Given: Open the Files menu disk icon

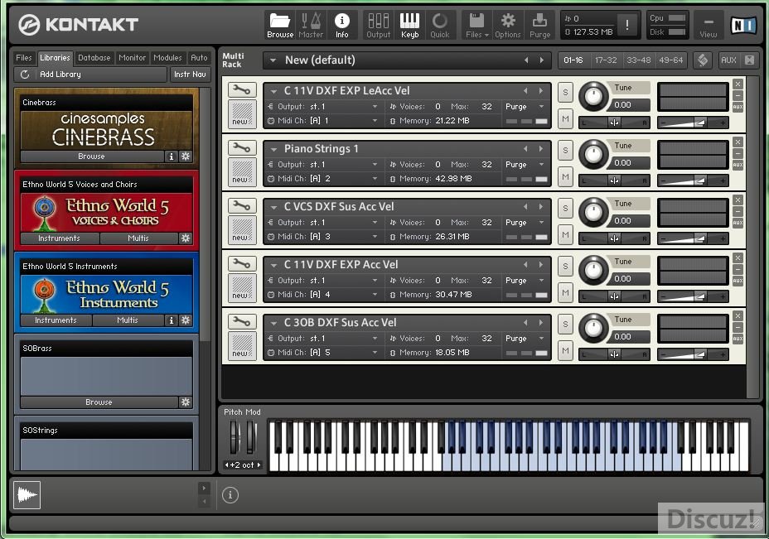Looking at the screenshot, I should 476,26.
